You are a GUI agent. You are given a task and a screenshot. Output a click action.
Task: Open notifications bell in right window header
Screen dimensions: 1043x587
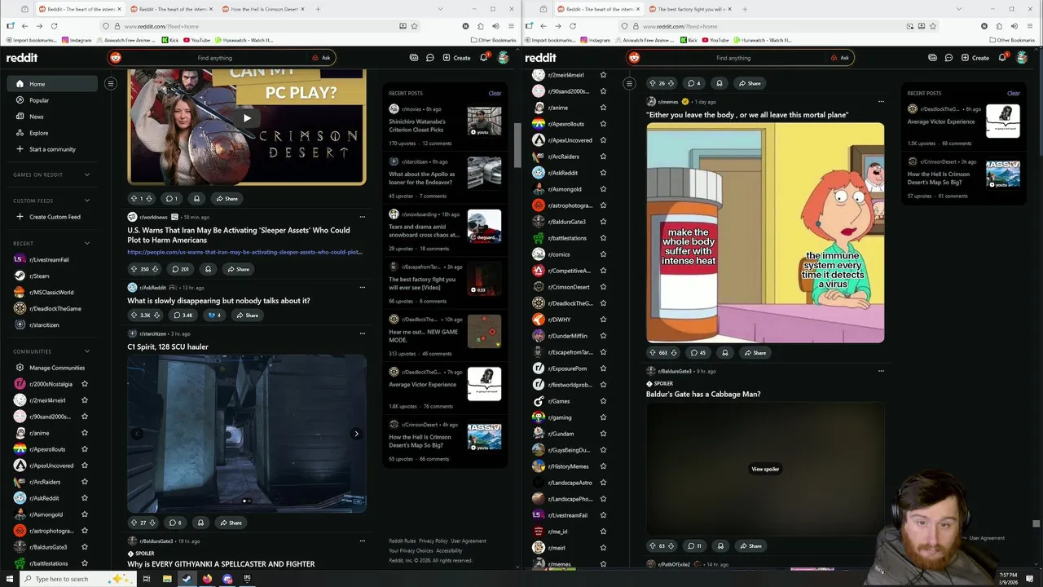click(1002, 58)
